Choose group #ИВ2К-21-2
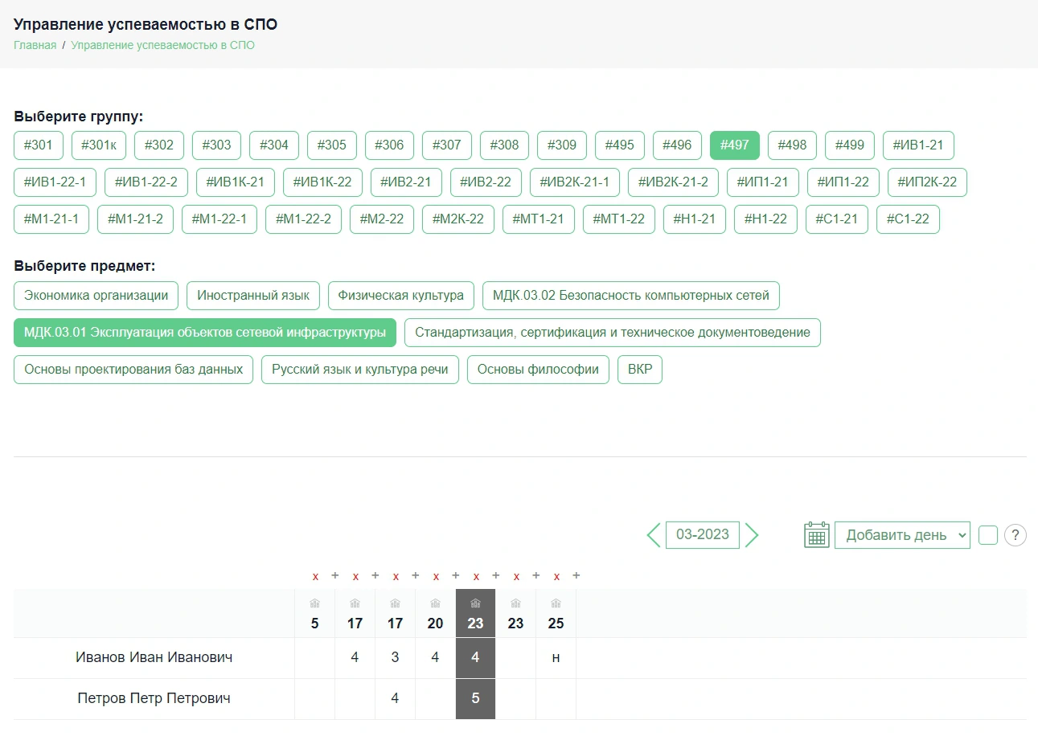The height and width of the screenshot is (736, 1038). (x=673, y=182)
